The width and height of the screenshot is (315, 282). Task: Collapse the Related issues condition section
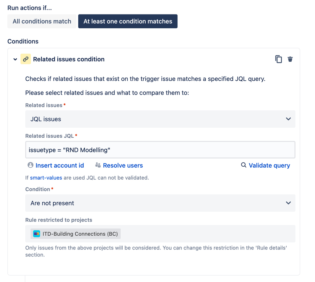[15, 59]
